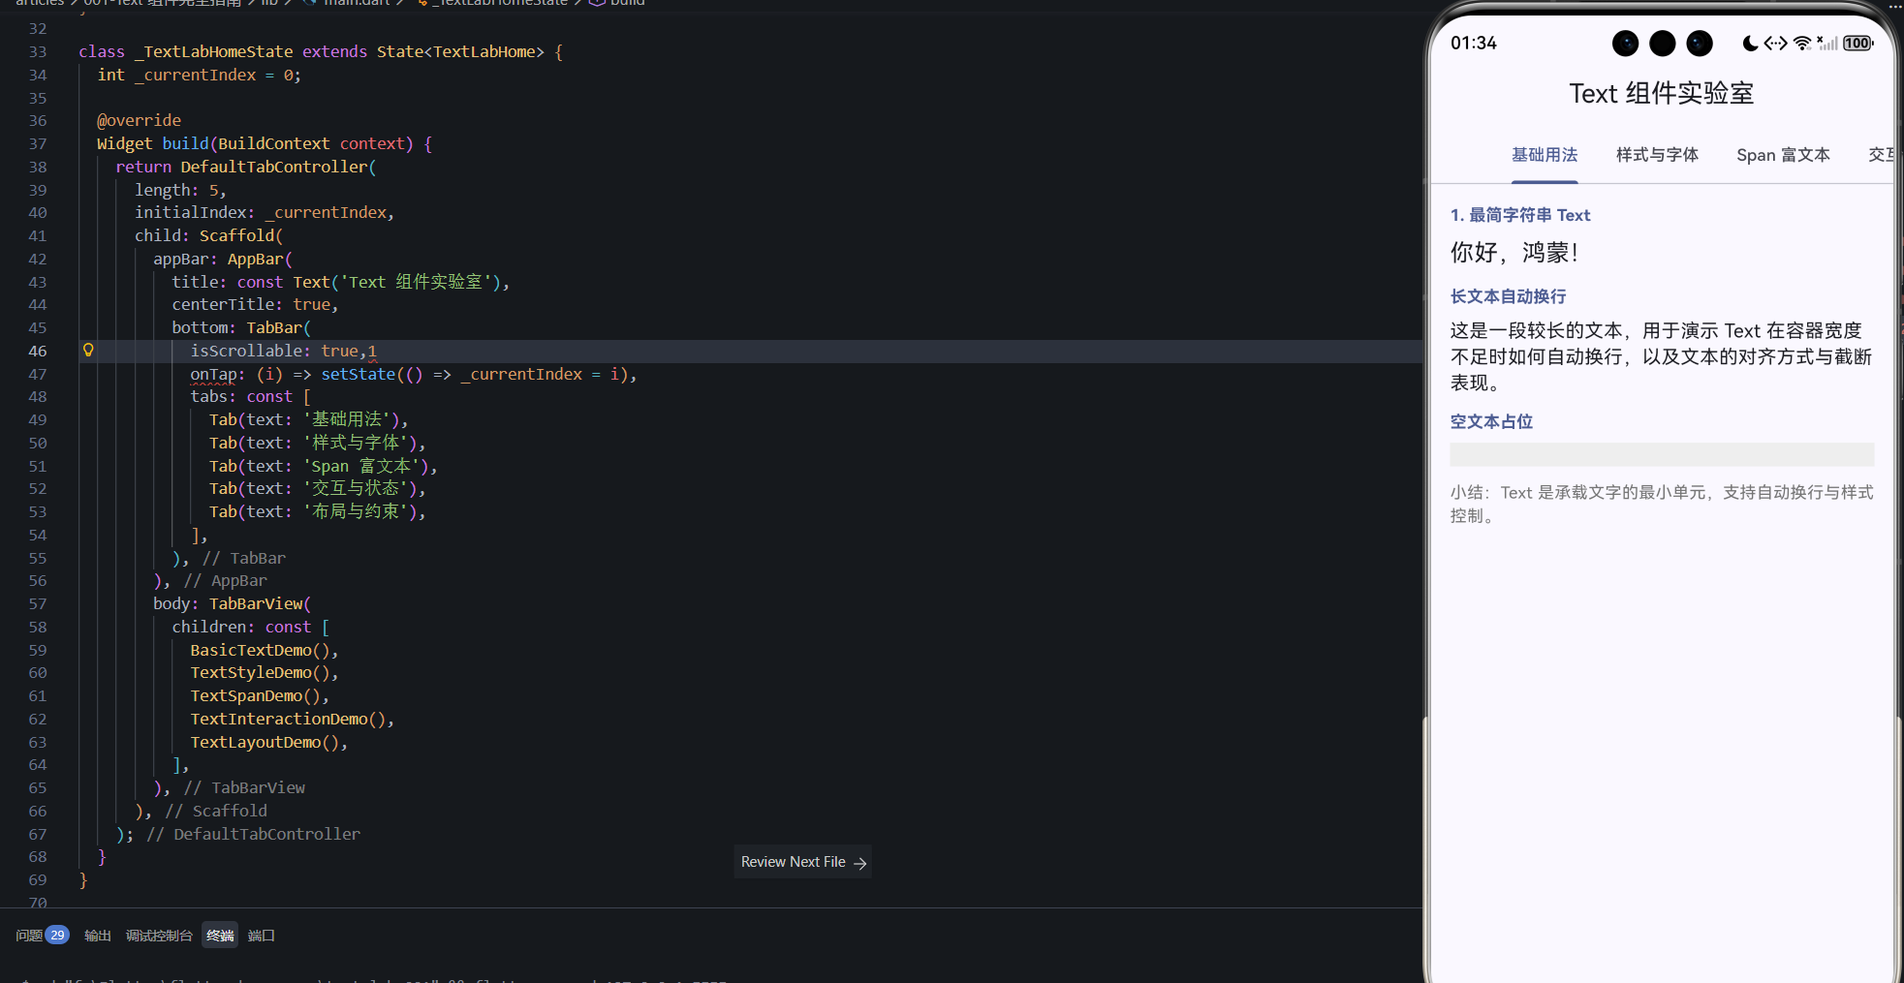Click initialIndex on line 40
The width and height of the screenshot is (1904, 983).
[194, 212]
